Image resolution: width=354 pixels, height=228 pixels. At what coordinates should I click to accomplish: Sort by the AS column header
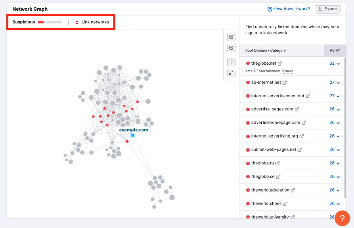coord(335,50)
